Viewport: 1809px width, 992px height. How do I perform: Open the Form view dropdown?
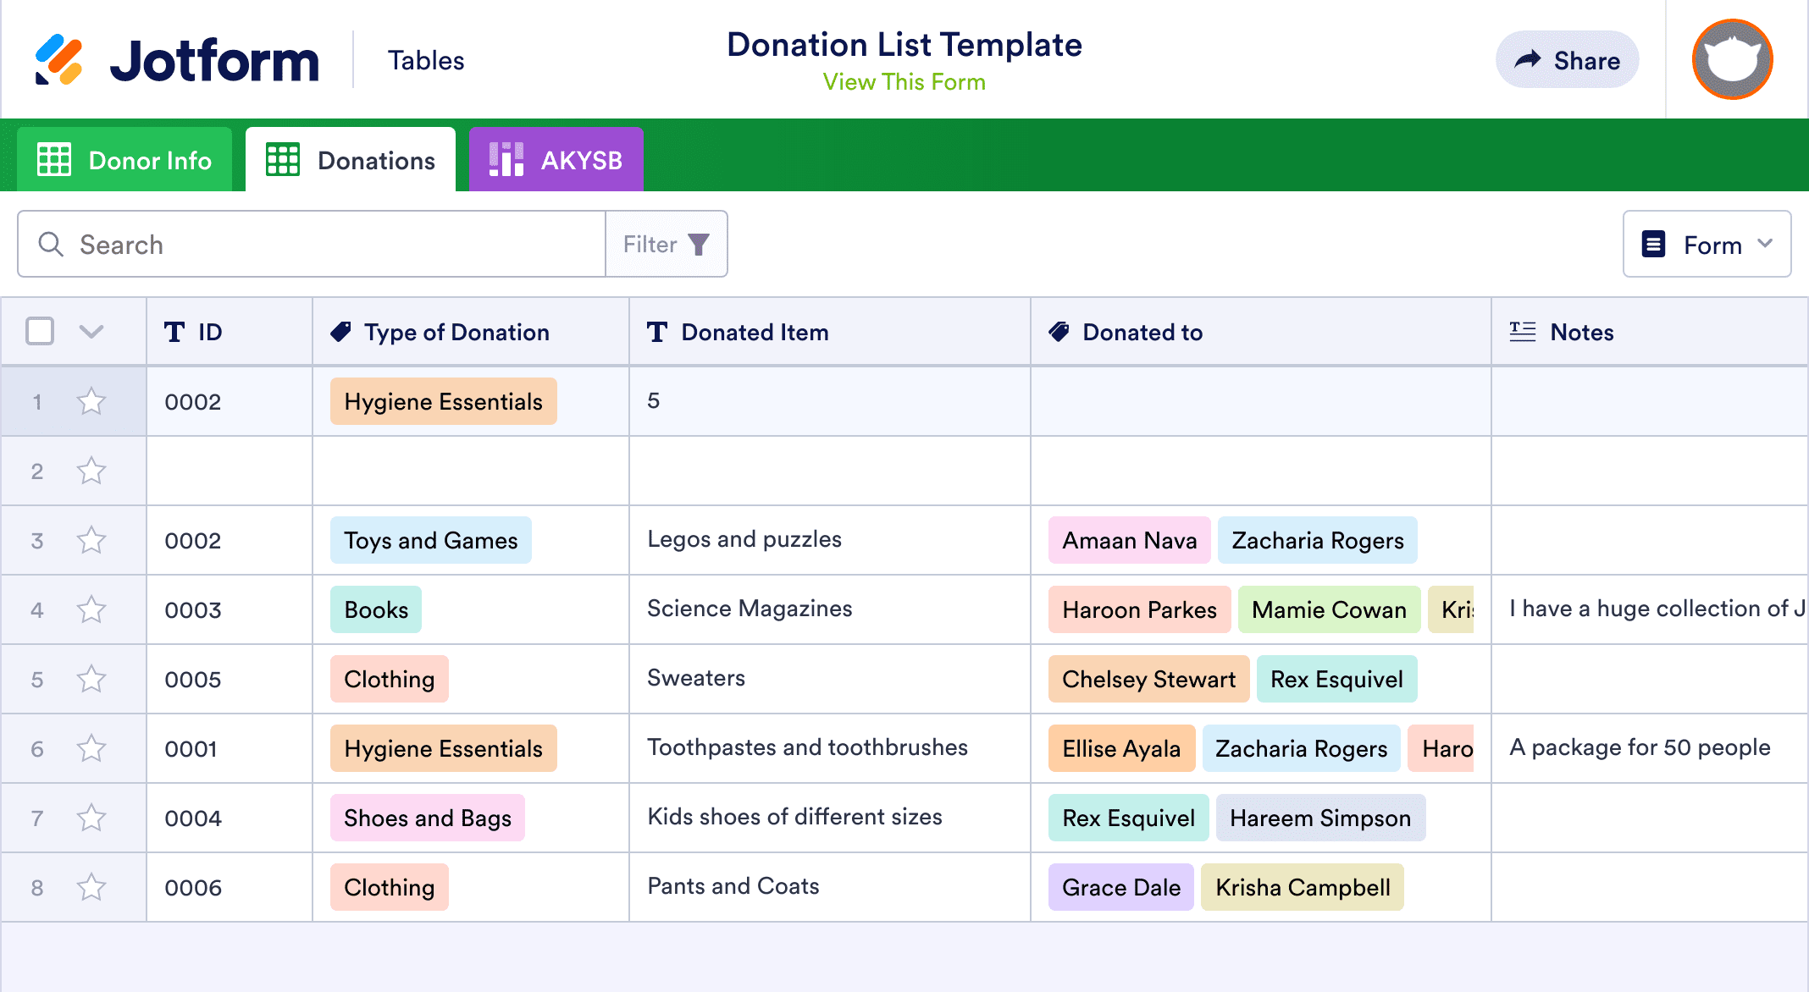[1707, 244]
